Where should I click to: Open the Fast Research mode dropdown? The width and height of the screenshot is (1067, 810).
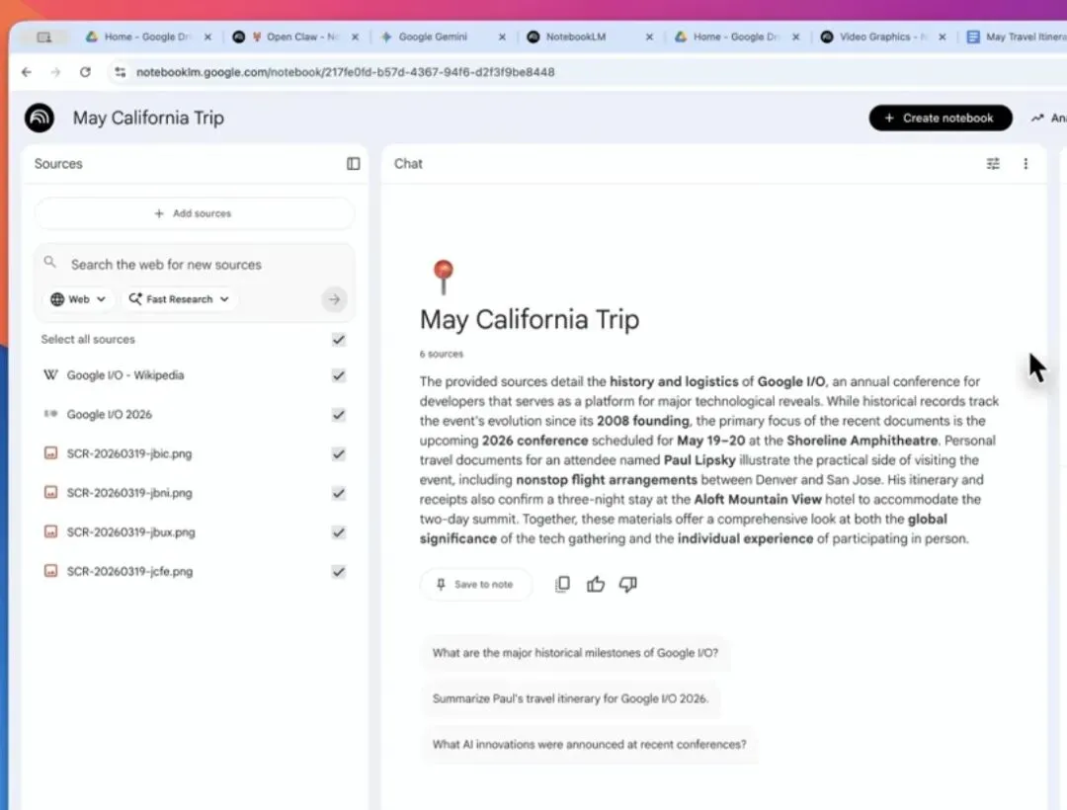point(179,299)
